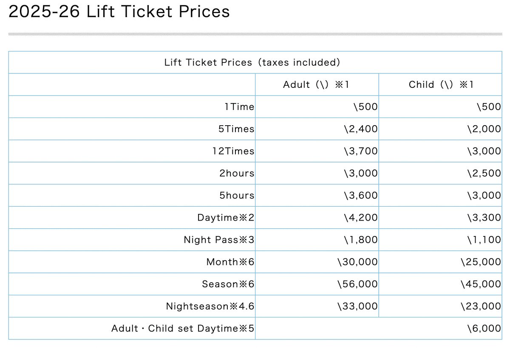The width and height of the screenshot is (510, 348).
Task: Click the 5Times adult price \2,400
Action: (360, 129)
